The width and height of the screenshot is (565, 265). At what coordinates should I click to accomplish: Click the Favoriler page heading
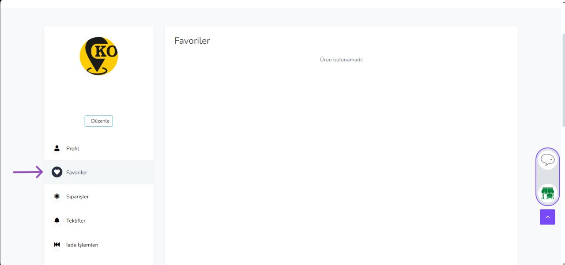(x=192, y=41)
